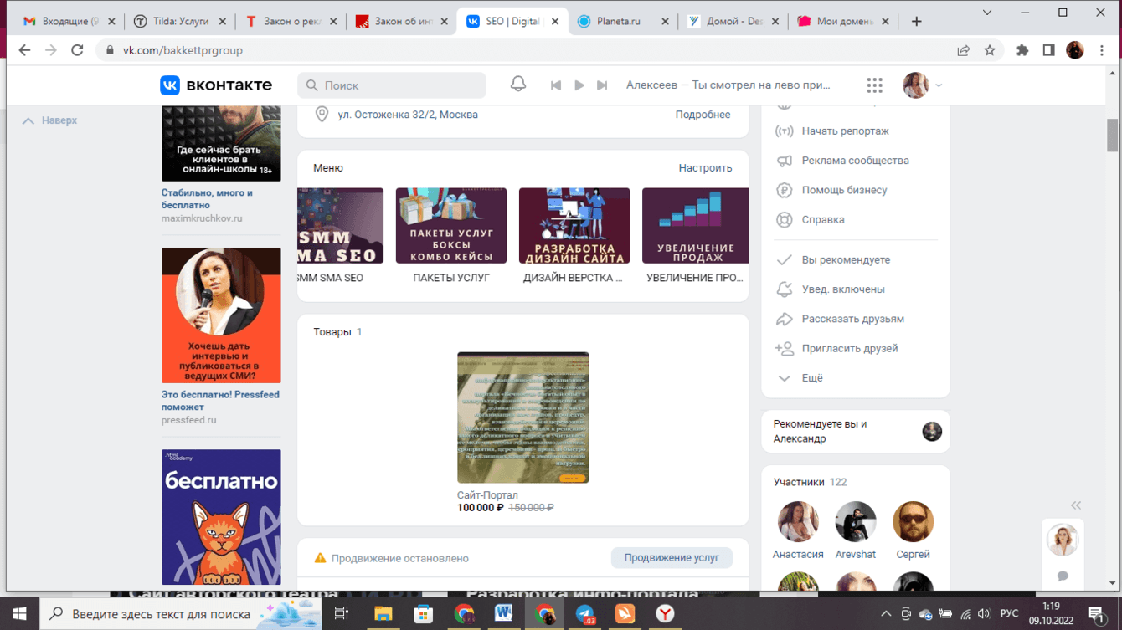Switch to the Tilda: Услуги tab
The width and height of the screenshot is (1122, 630).
pos(179,22)
